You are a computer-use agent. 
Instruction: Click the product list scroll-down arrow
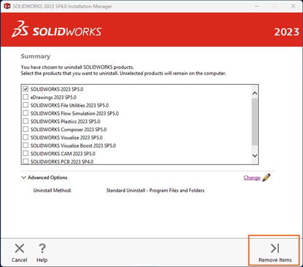255,156
